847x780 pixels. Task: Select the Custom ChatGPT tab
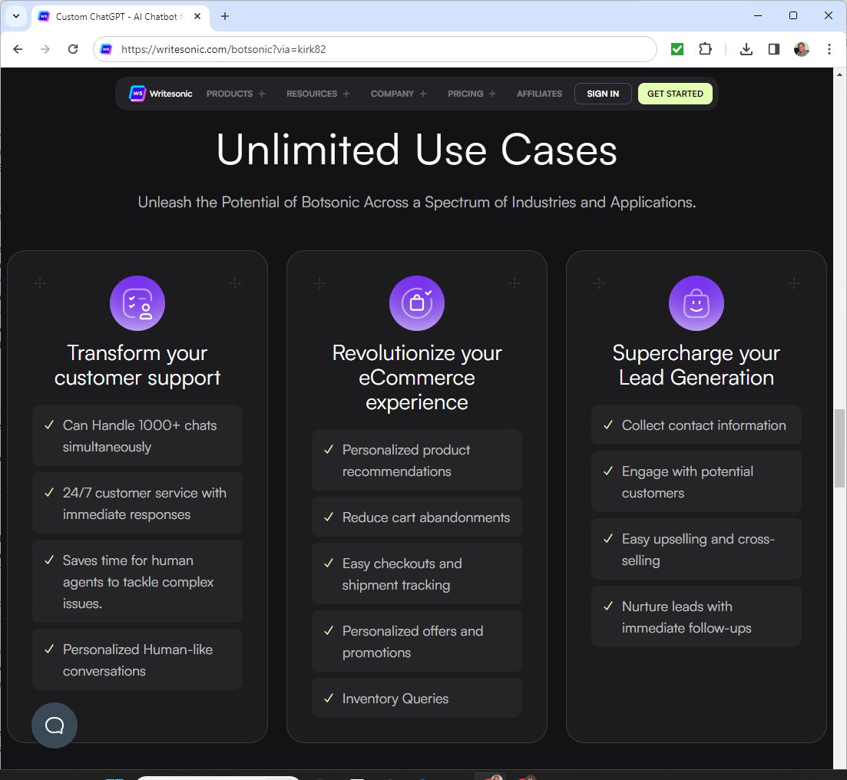120,16
